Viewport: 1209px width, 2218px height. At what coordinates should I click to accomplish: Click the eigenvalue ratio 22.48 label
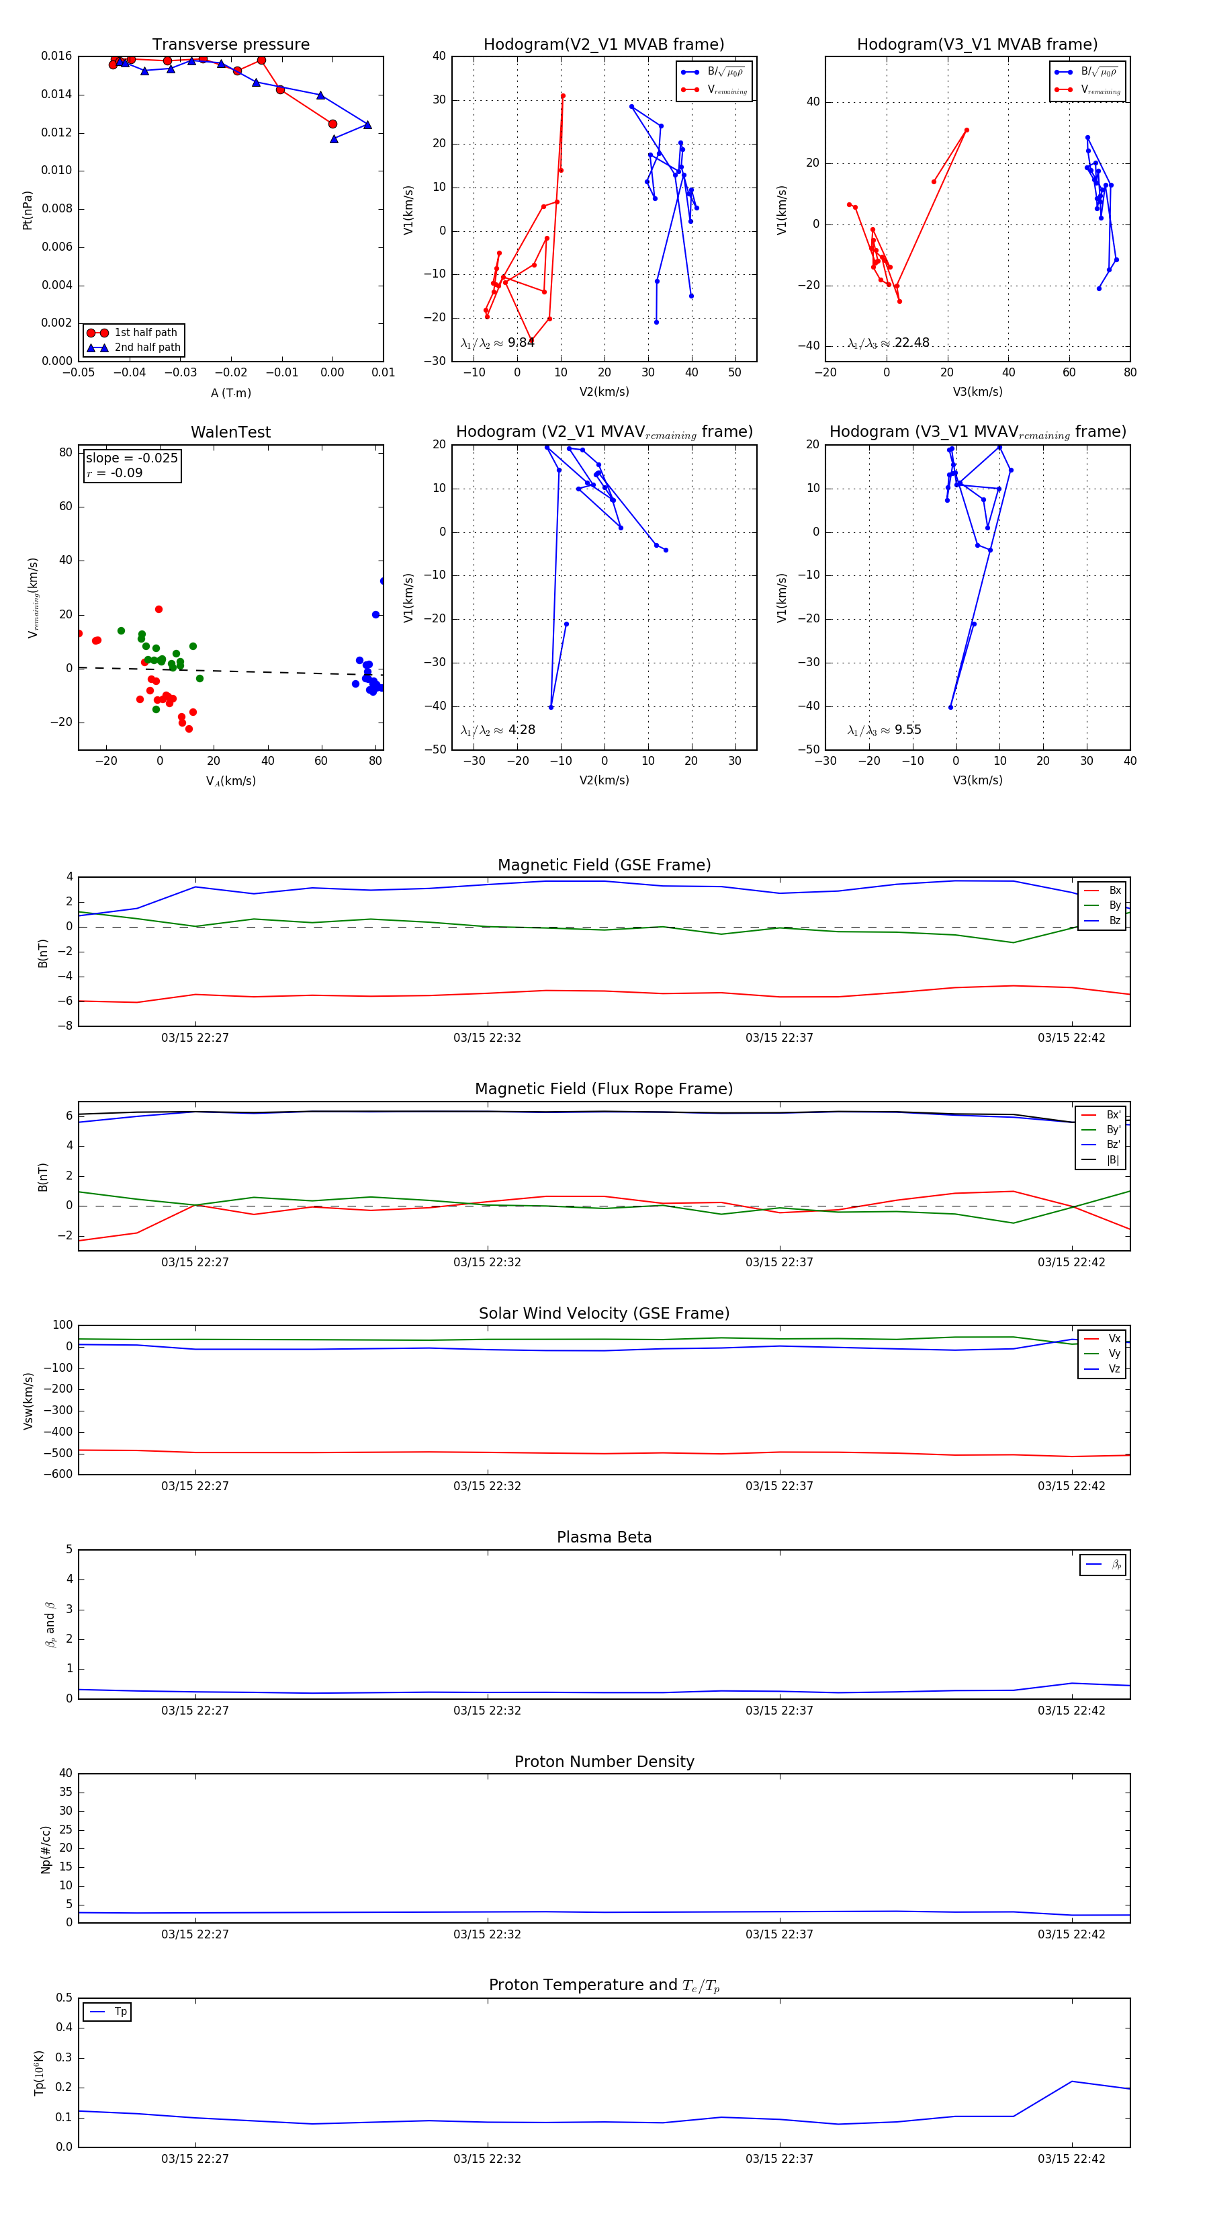(x=888, y=343)
